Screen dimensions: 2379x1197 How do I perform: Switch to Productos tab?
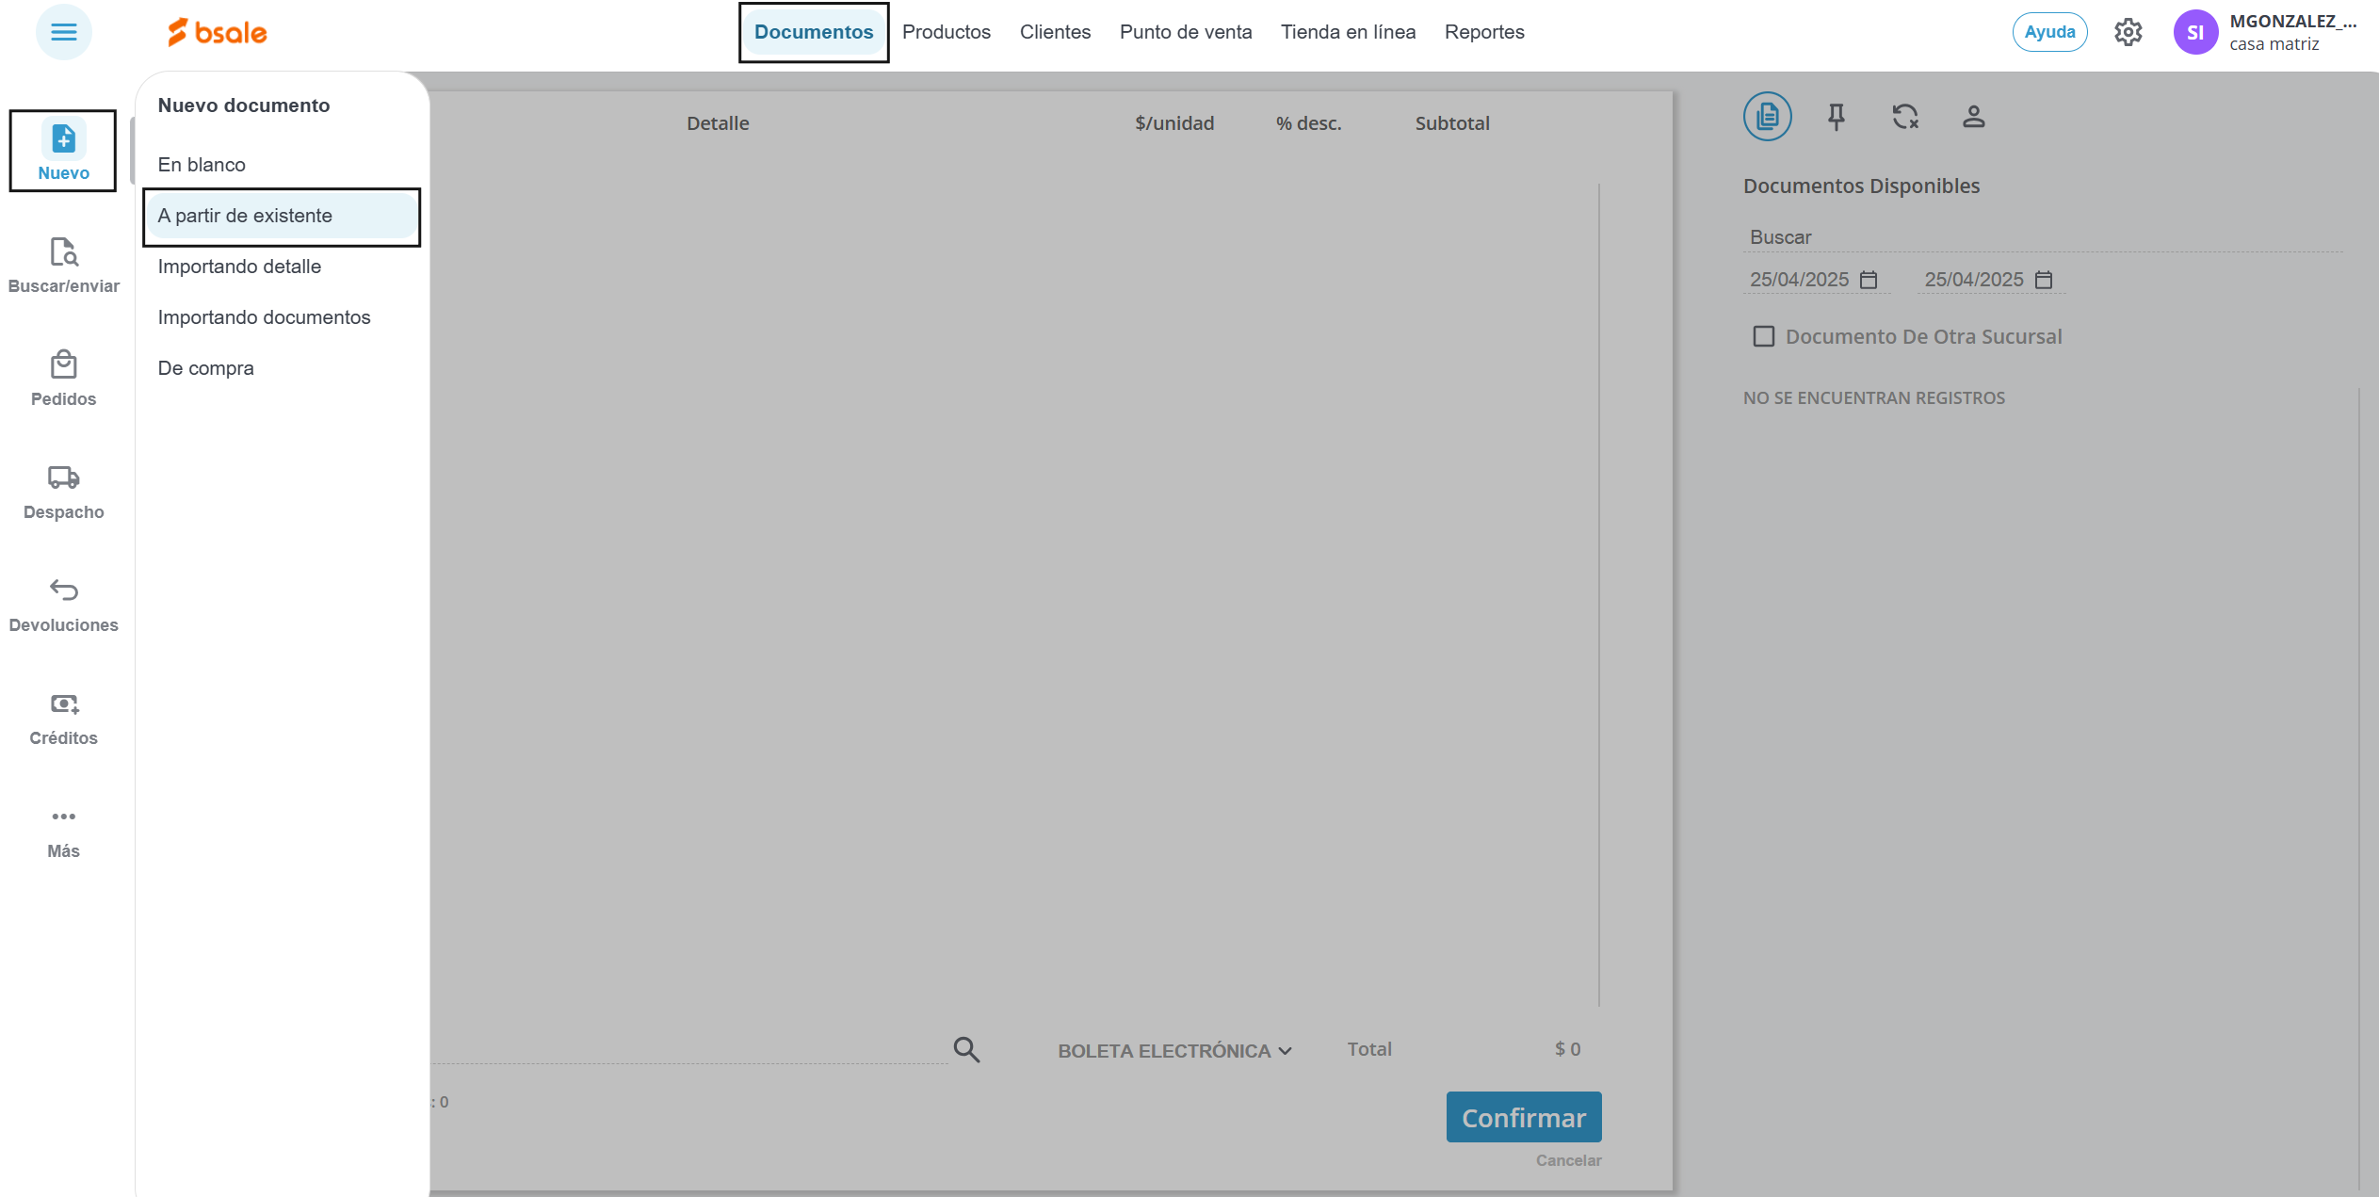(x=946, y=32)
